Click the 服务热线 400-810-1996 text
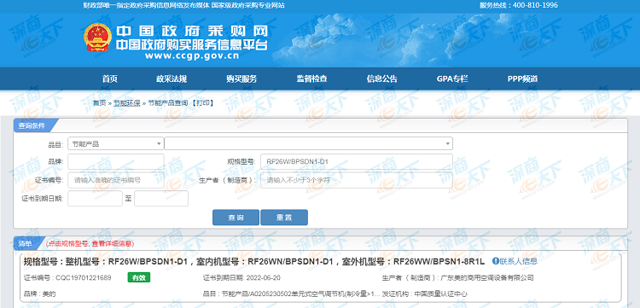This screenshot has width=640, height=308. click(x=518, y=5)
